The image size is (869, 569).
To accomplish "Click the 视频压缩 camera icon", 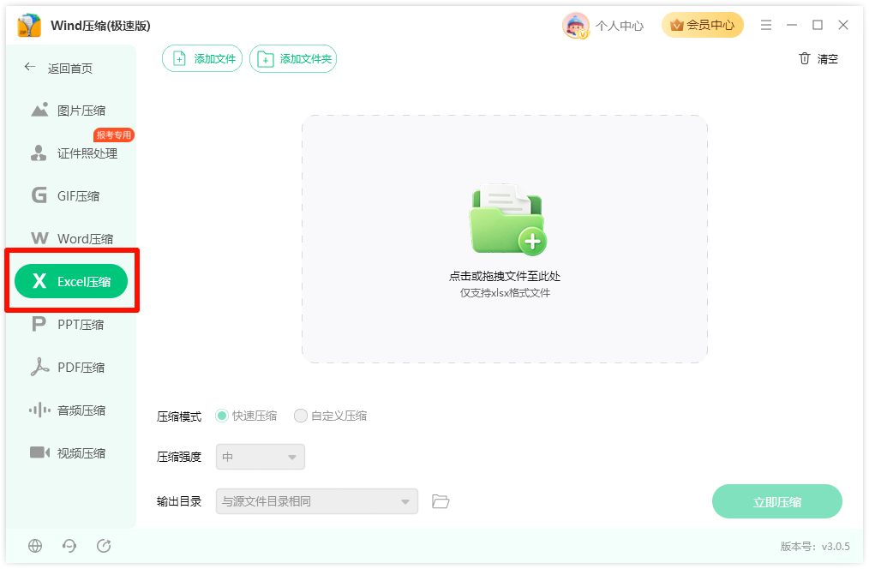I will coord(39,452).
